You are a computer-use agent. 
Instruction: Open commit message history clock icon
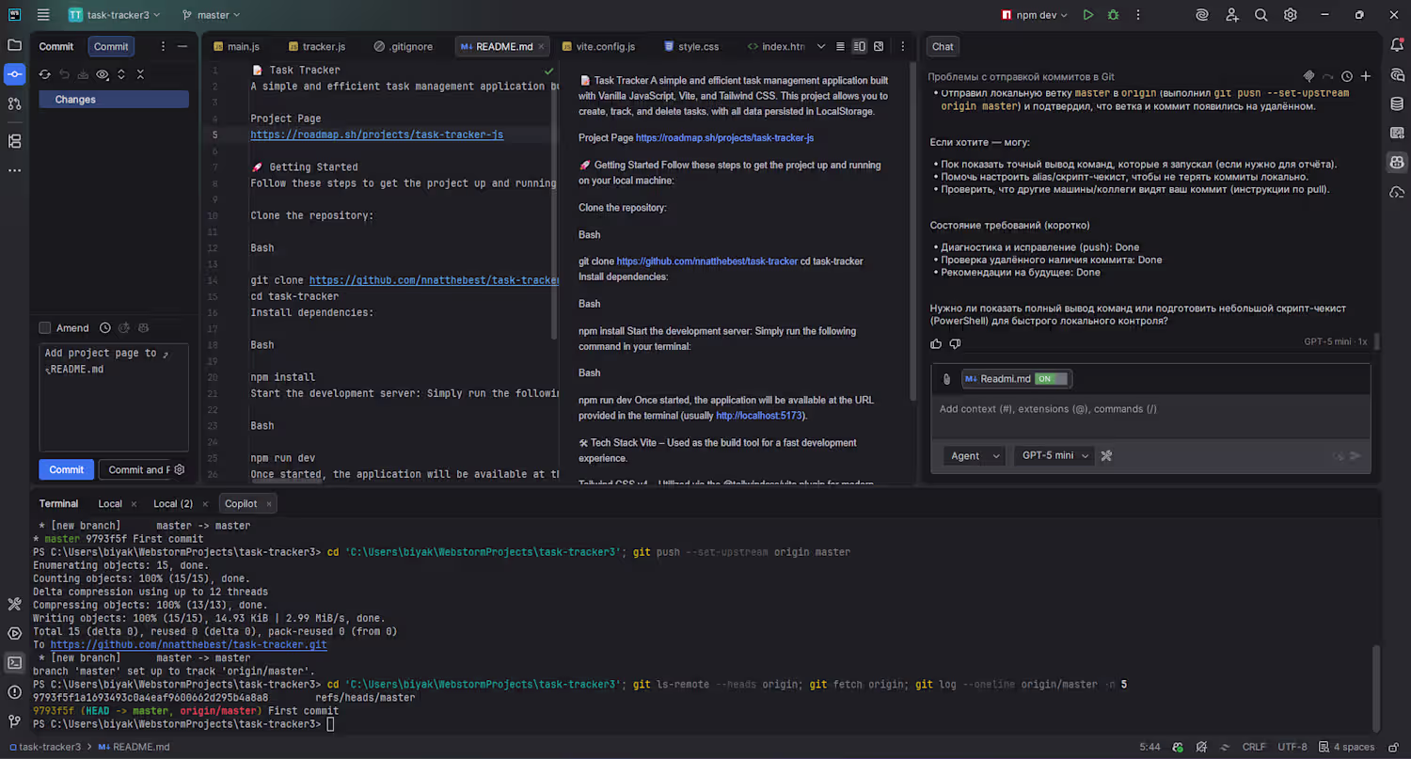105,328
